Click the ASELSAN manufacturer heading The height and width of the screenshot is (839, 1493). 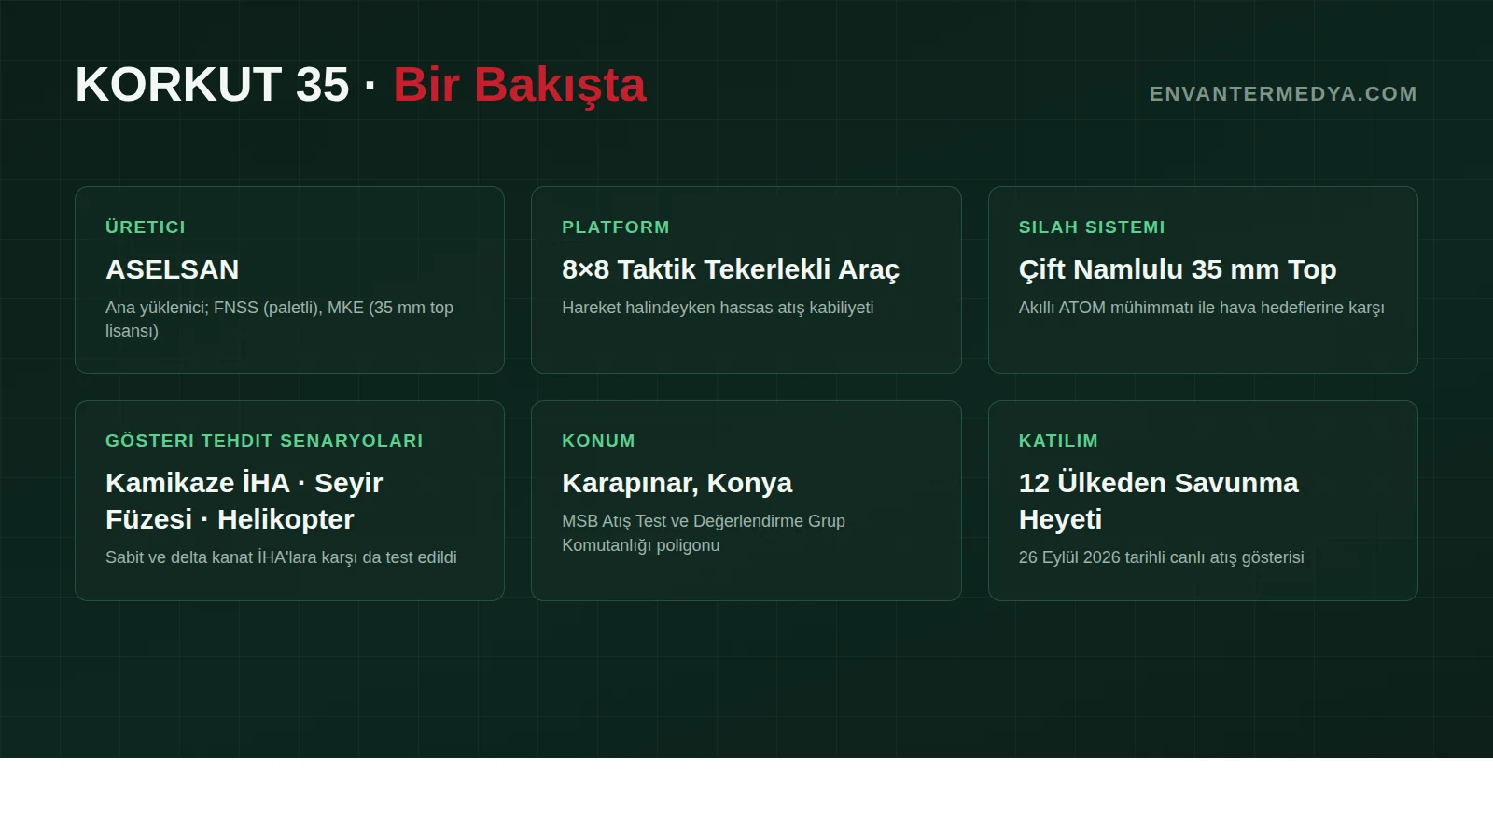tap(173, 269)
